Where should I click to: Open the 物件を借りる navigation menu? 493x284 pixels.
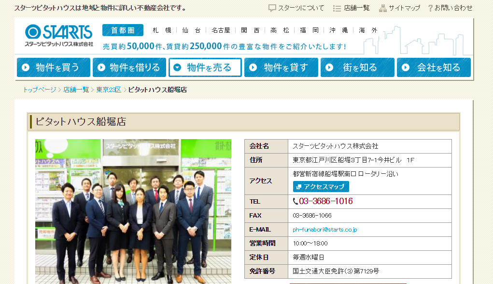coord(129,67)
